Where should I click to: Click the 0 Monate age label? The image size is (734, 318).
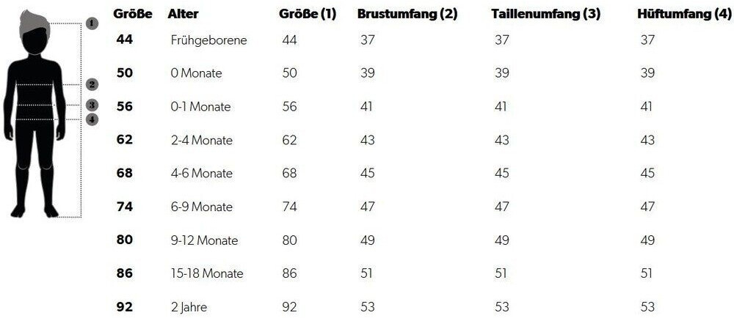[x=196, y=73]
